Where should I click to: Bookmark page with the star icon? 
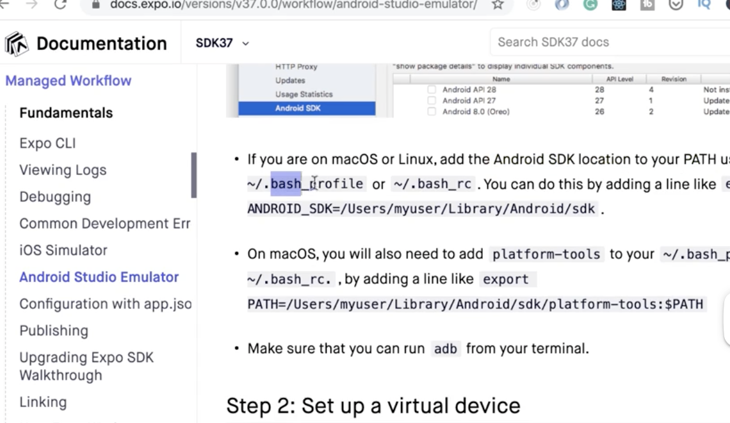pyautogui.click(x=498, y=4)
